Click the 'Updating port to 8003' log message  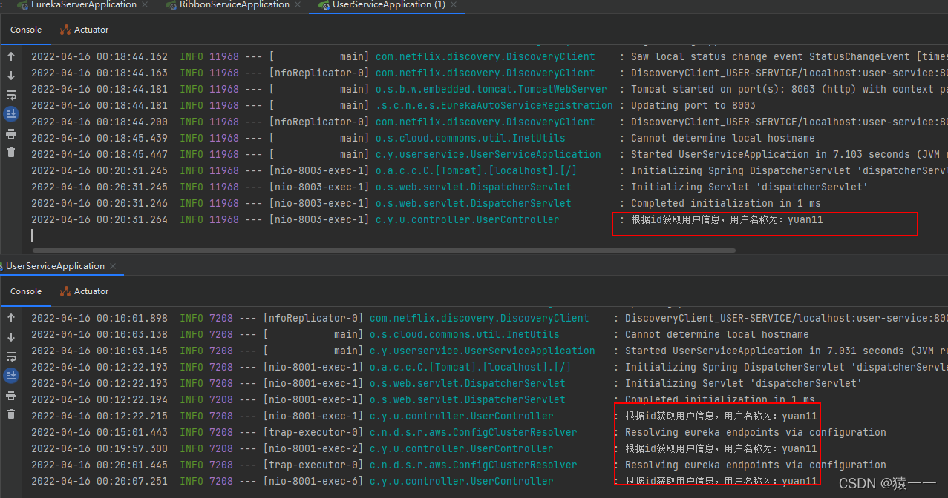click(x=693, y=105)
